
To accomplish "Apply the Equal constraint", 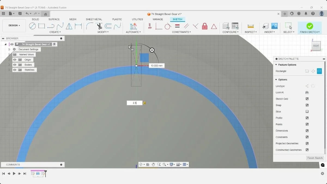I will pos(177,26).
